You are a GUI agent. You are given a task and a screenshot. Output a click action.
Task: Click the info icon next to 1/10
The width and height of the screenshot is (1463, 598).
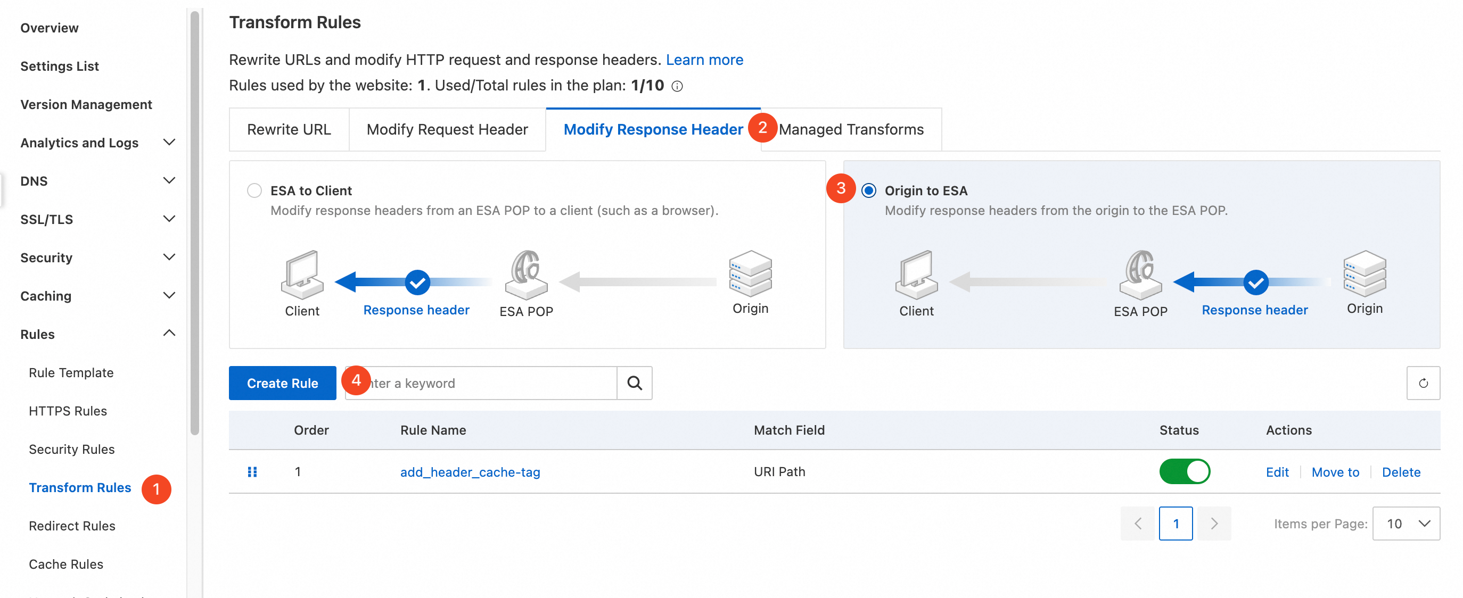(x=677, y=86)
